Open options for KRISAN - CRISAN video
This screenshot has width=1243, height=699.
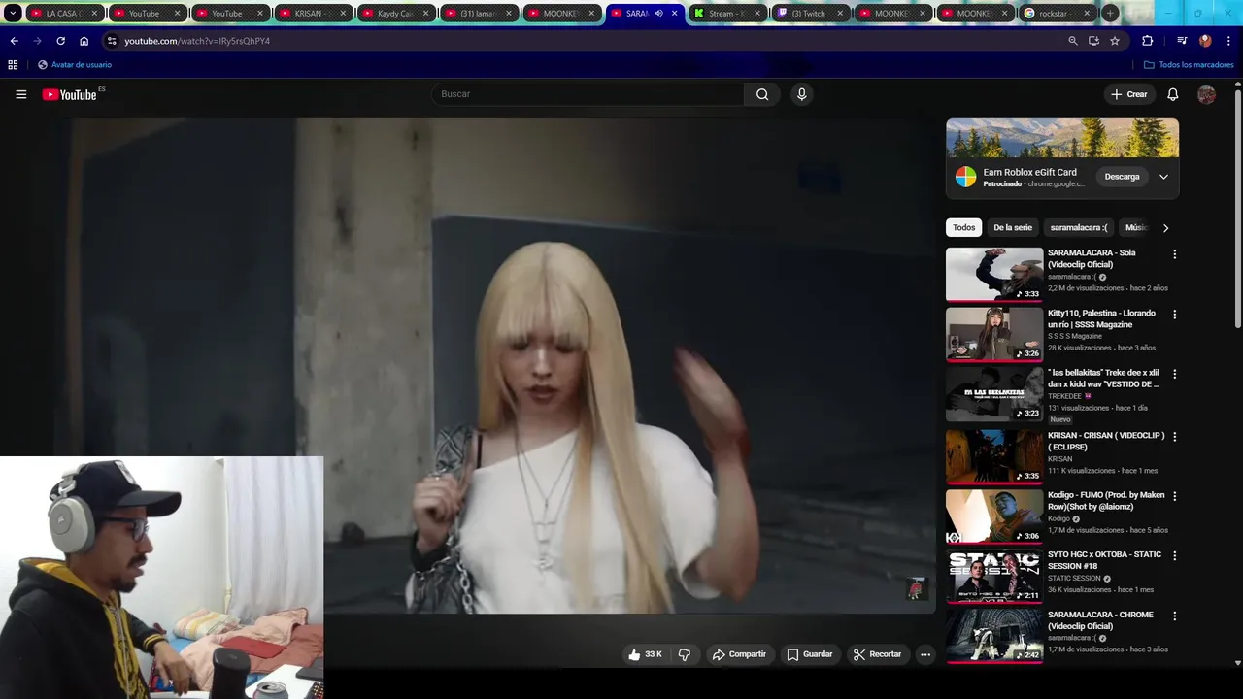tap(1174, 437)
